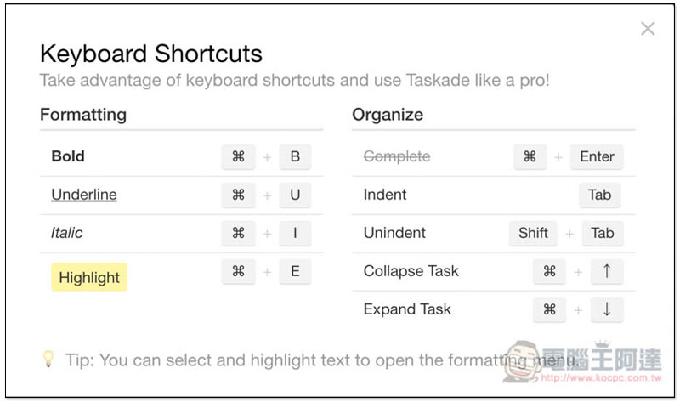Select the yellow Highlight label
Viewport: 680px width, 402px height.
coord(89,277)
